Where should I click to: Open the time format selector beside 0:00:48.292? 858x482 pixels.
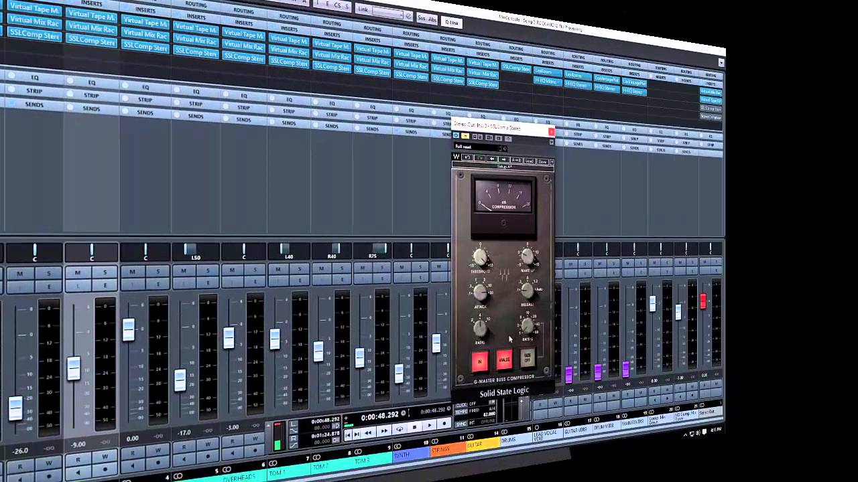(x=403, y=413)
